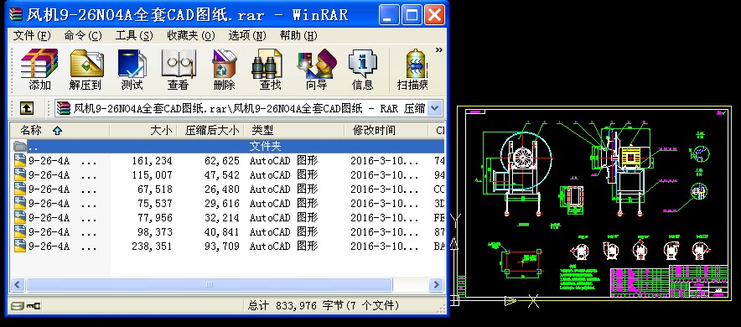The height and width of the screenshot is (327, 741).
Task: Click the AutoCAD file icon in the 238,351 row
Action: click(20, 247)
